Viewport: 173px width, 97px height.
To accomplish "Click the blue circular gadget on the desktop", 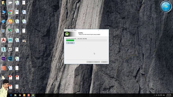I will coord(166,6).
